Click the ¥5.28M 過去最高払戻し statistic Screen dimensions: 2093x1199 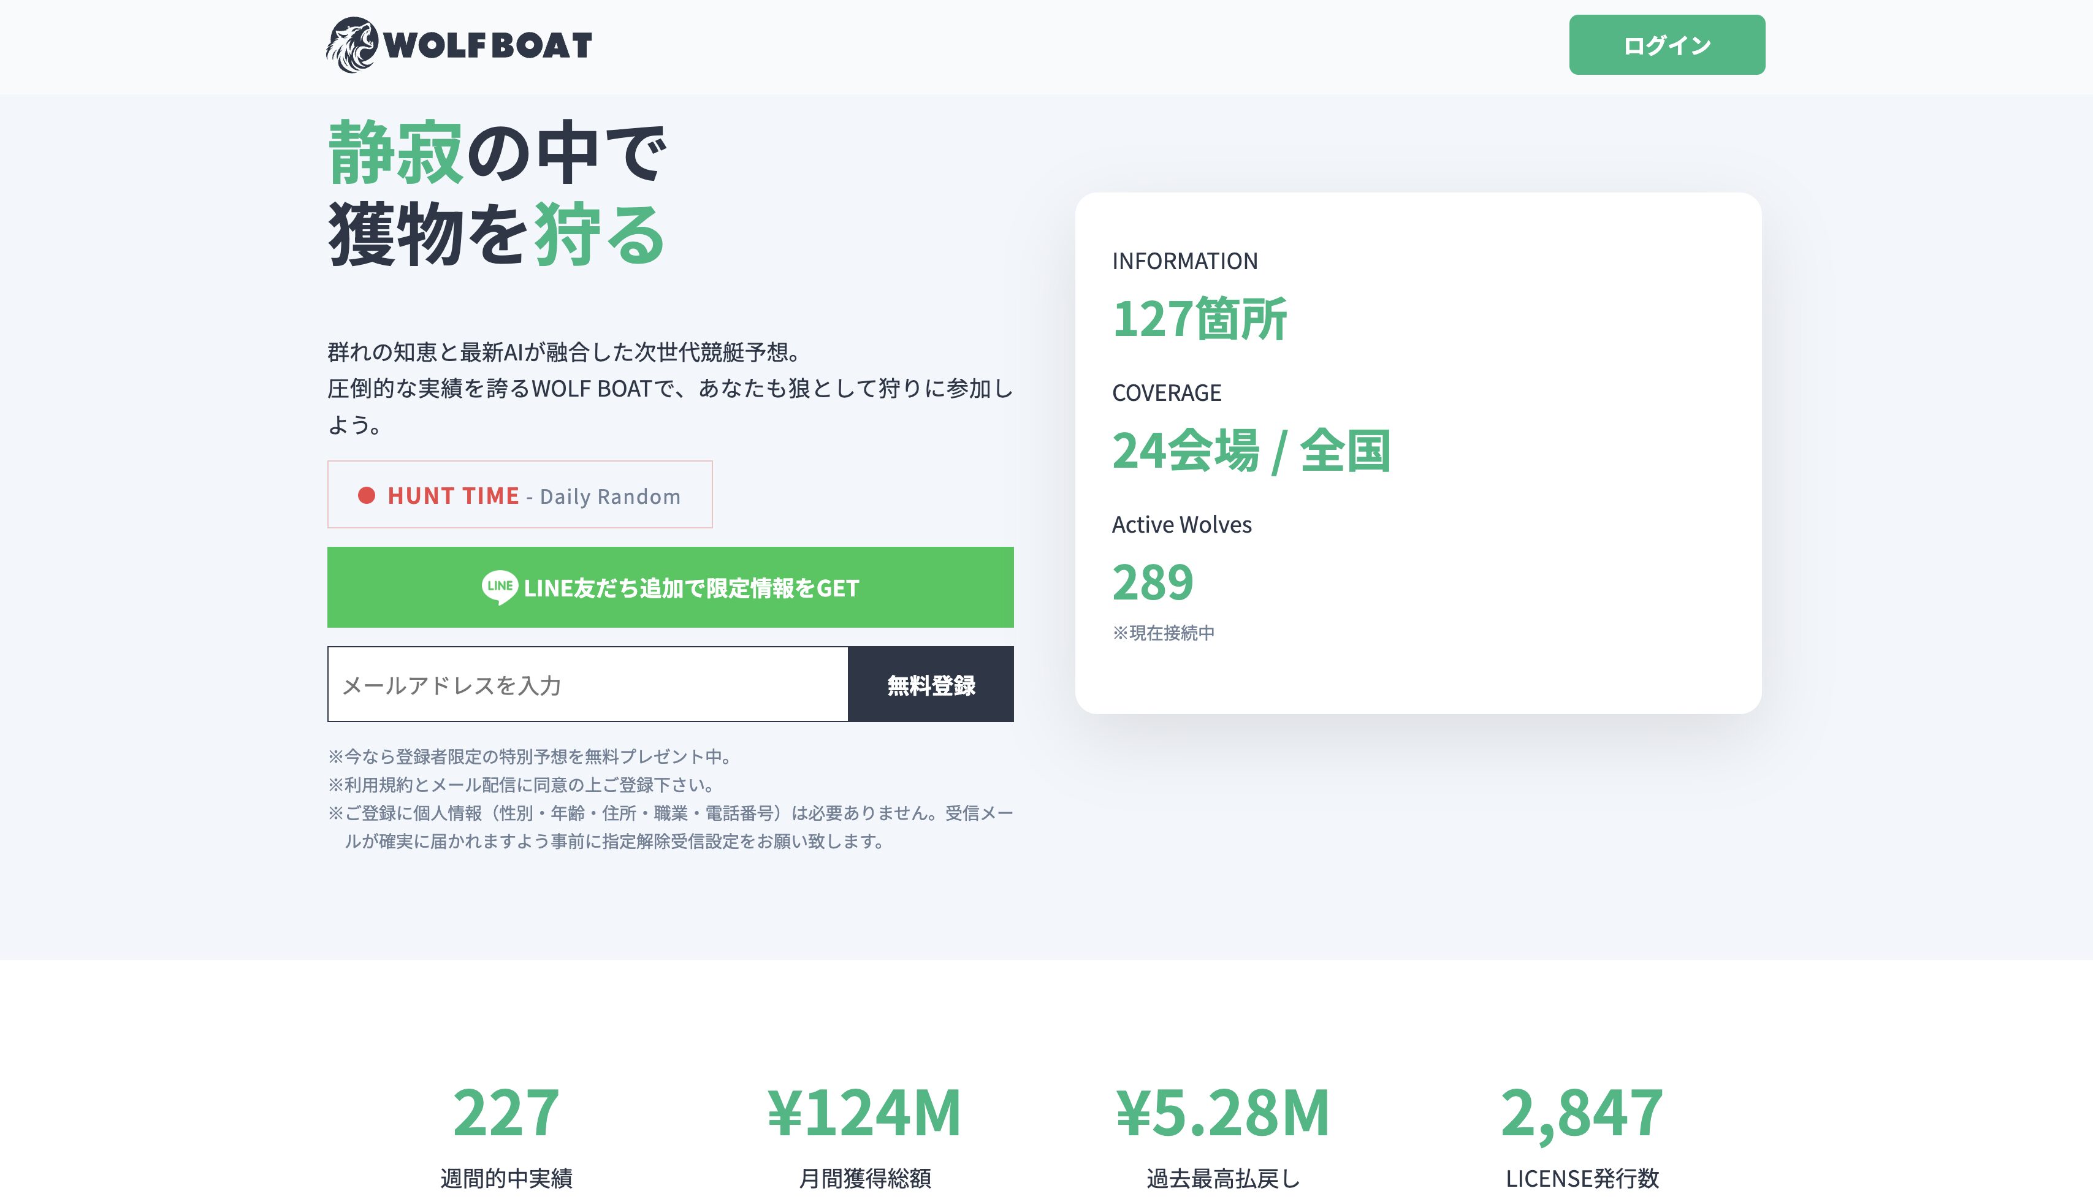(1222, 1112)
